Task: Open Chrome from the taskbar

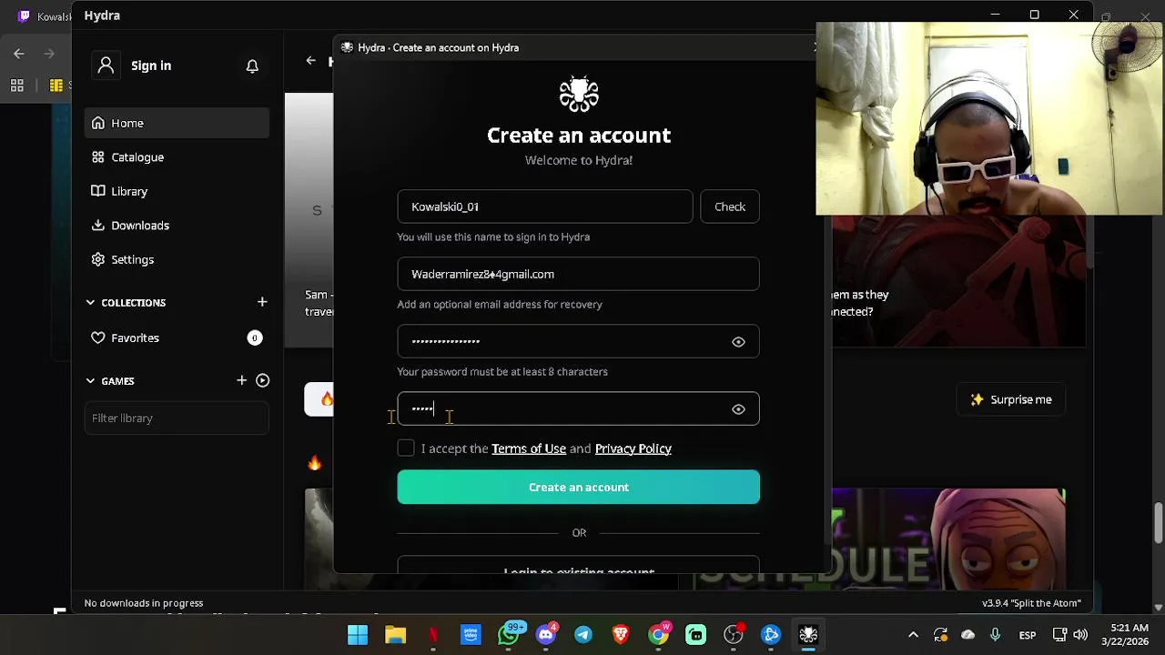Action: click(x=658, y=635)
